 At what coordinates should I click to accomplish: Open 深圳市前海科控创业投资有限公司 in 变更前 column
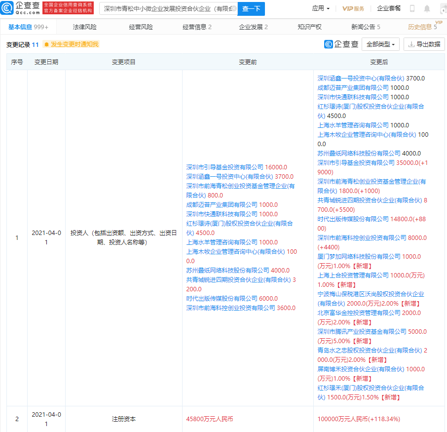tap(230, 308)
